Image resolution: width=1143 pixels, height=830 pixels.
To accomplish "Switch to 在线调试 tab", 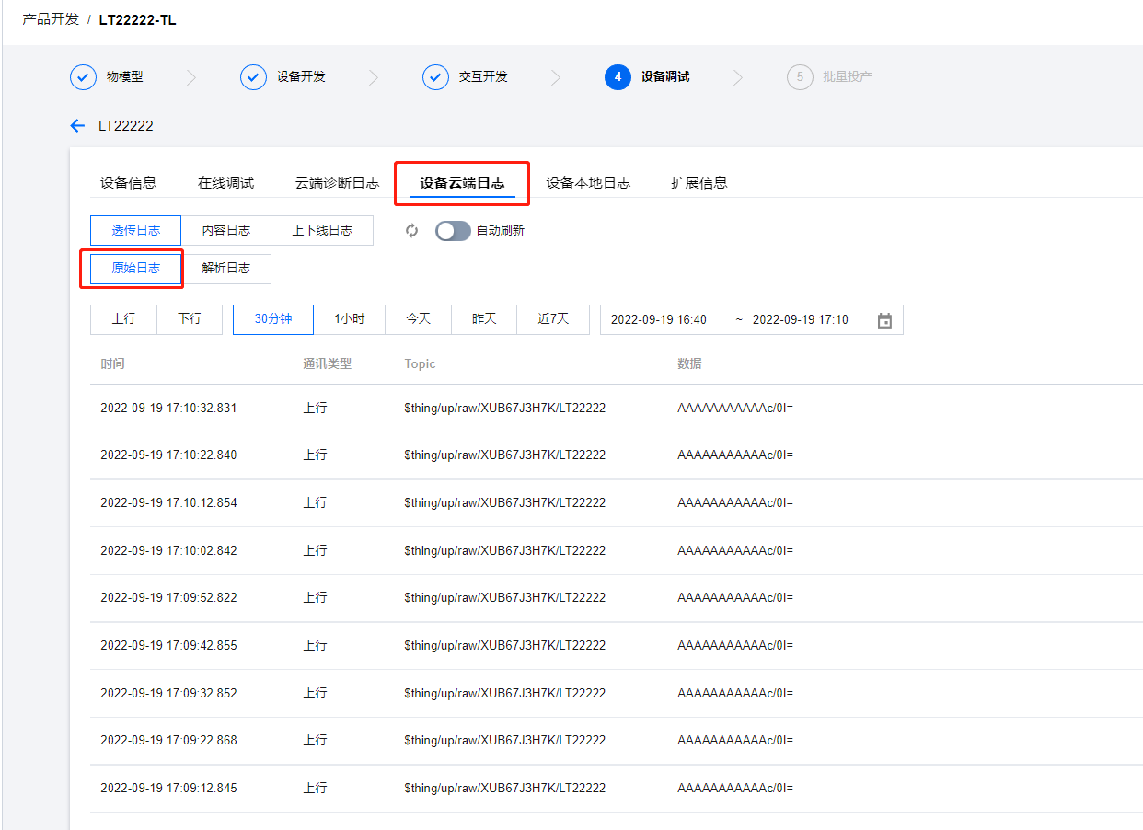I will [225, 183].
